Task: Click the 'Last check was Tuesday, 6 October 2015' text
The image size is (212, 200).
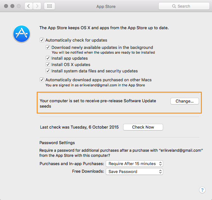Action: (79, 127)
